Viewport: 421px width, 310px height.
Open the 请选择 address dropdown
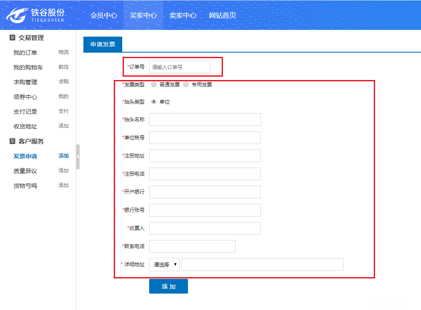(164, 265)
